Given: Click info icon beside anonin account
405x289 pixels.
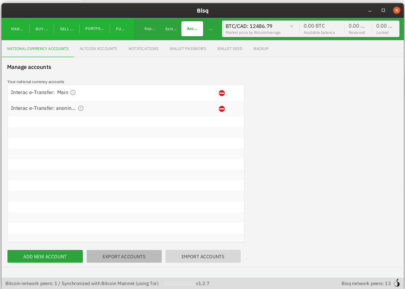Looking at the screenshot, I should [x=81, y=108].
